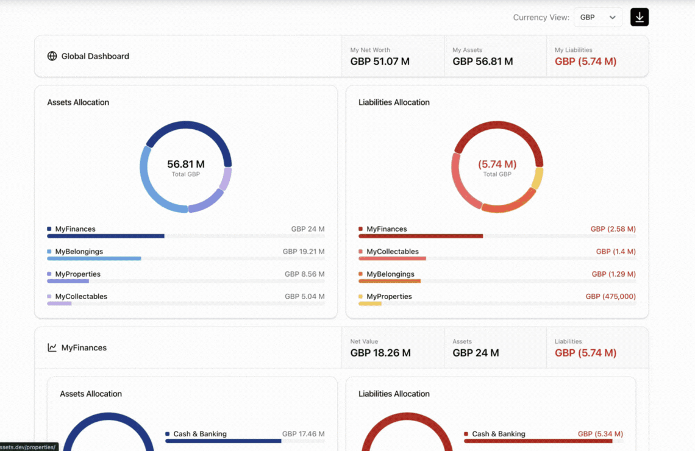695x451 pixels.
Task: Click the assets donut total 56.81 M
Action: tap(186, 165)
